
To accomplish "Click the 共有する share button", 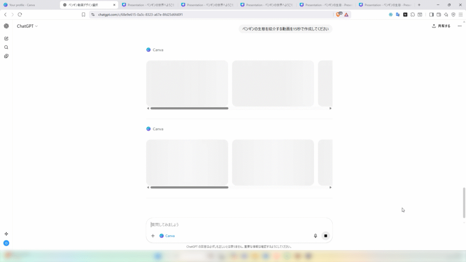I will click(x=441, y=26).
